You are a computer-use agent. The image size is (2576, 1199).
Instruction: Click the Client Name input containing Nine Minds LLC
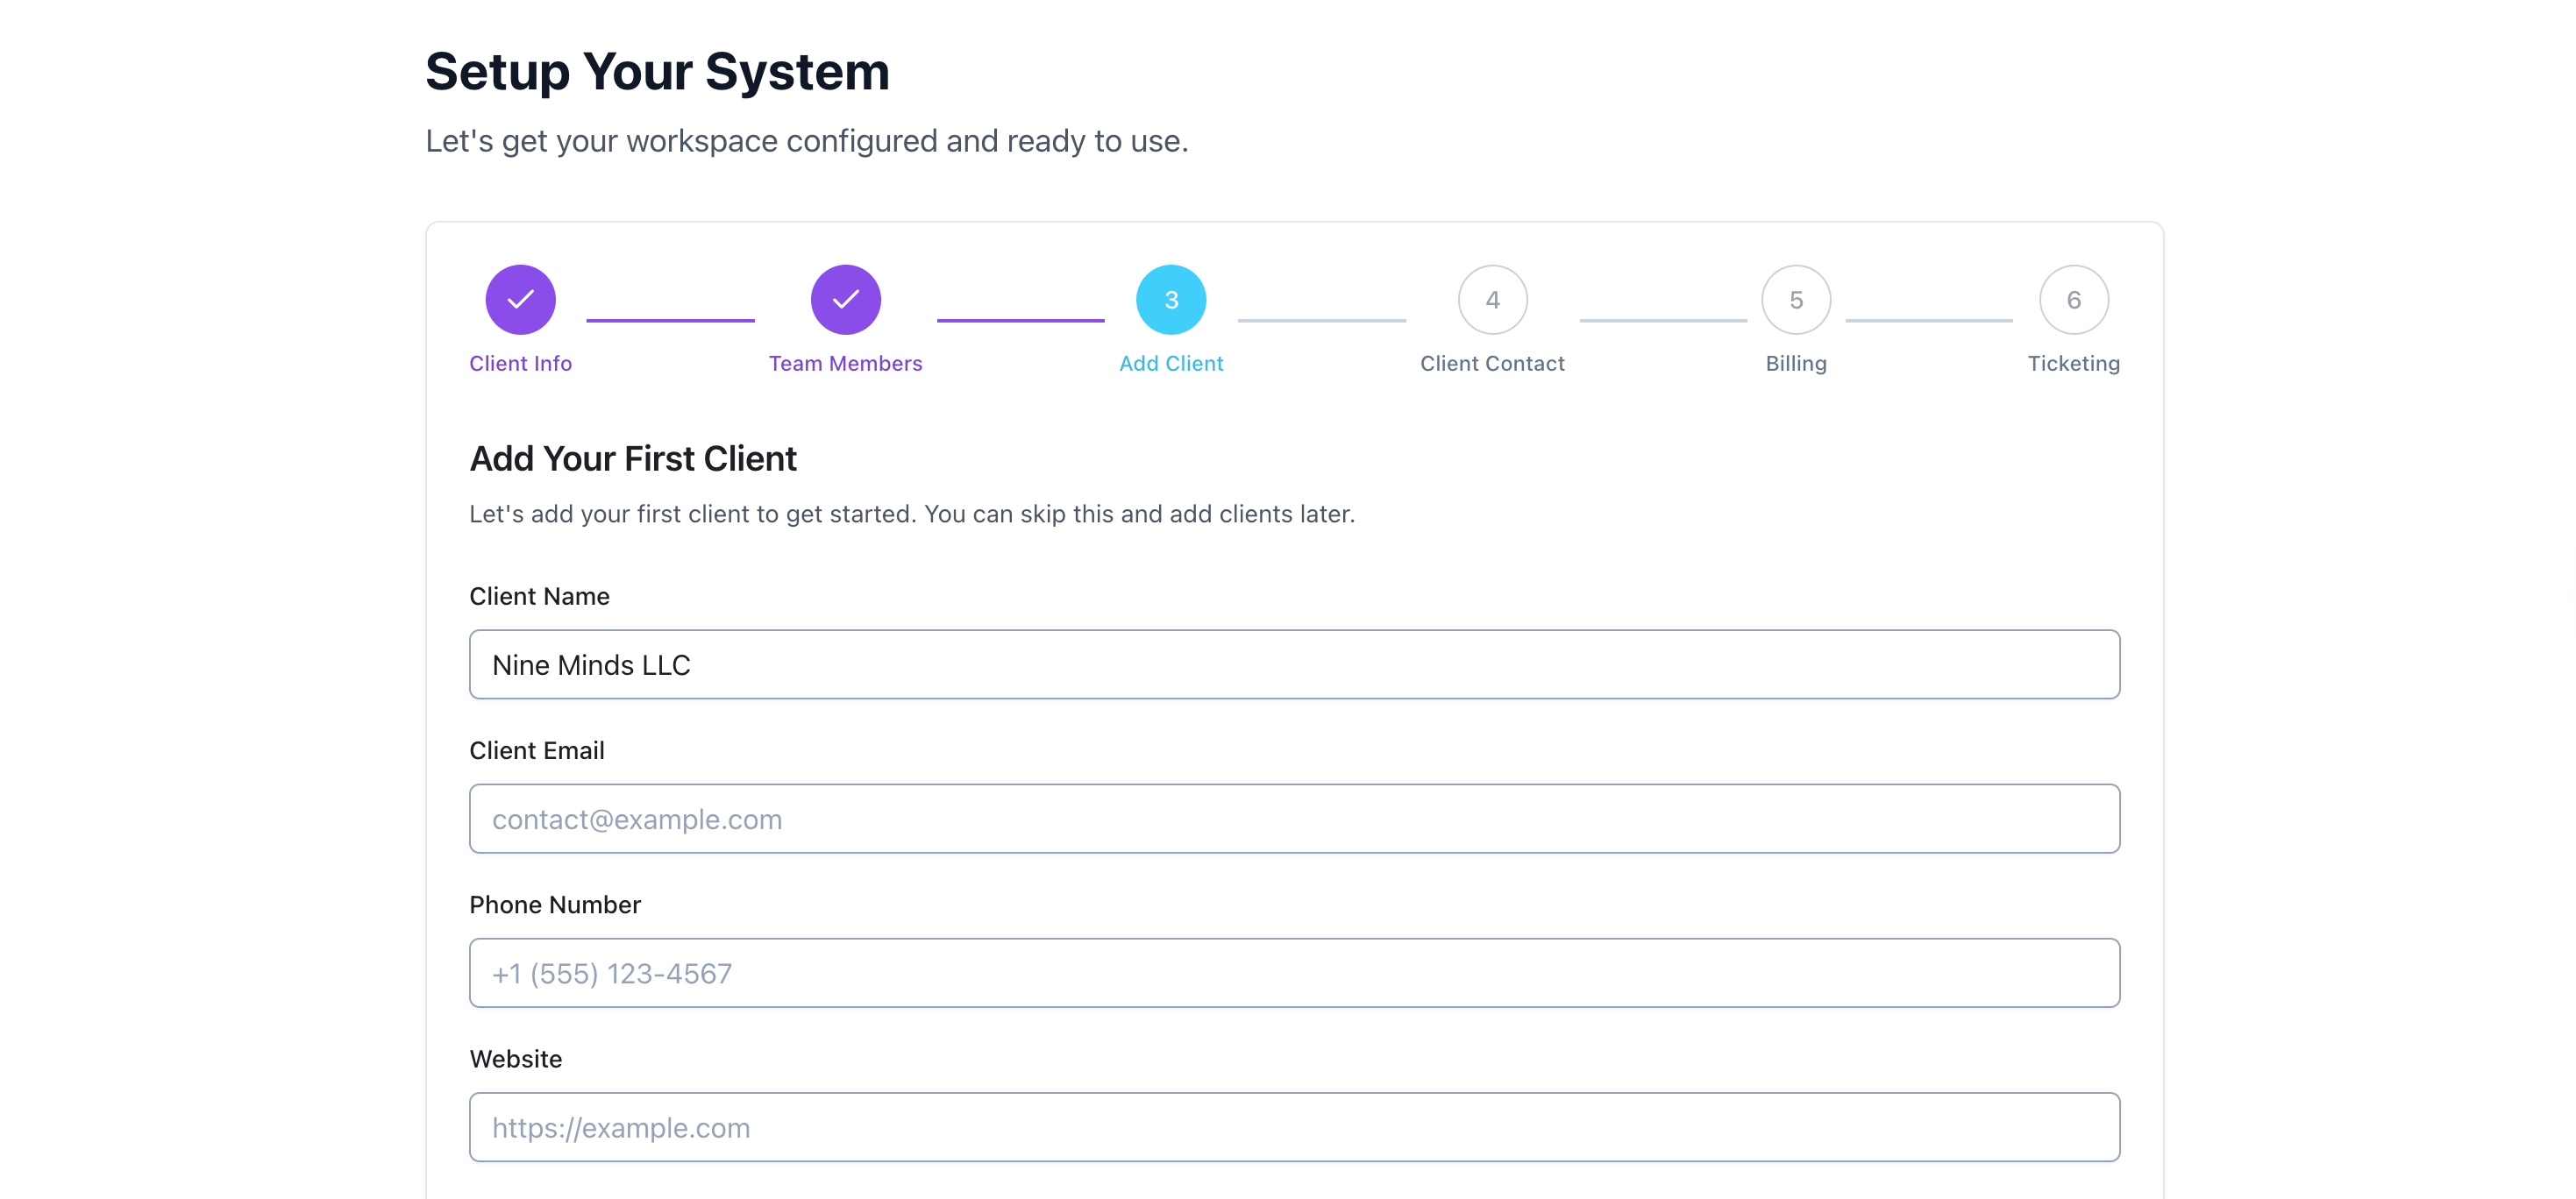point(1294,664)
